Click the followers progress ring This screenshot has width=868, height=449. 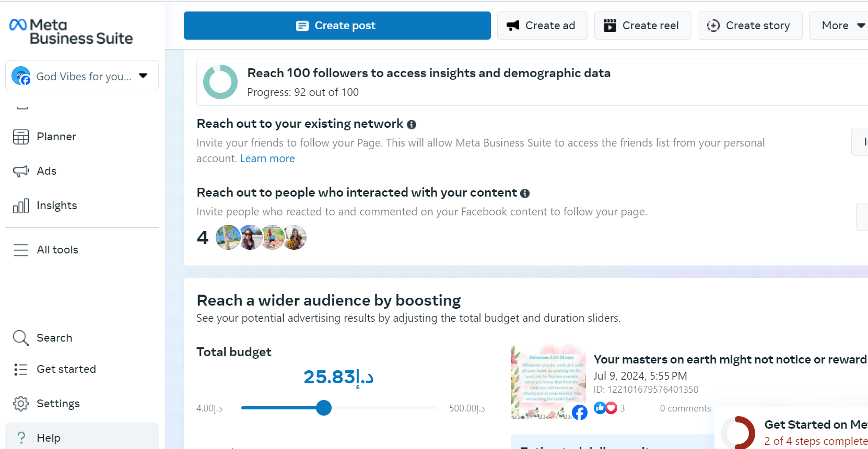coord(220,82)
